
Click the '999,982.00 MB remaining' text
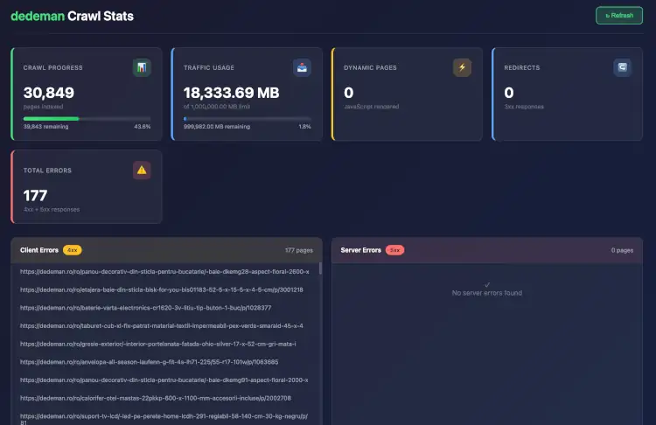217,126
